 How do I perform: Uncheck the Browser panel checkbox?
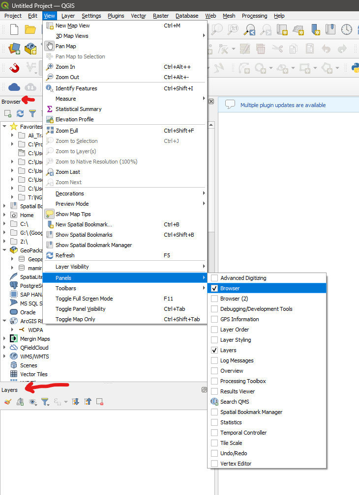(x=214, y=288)
